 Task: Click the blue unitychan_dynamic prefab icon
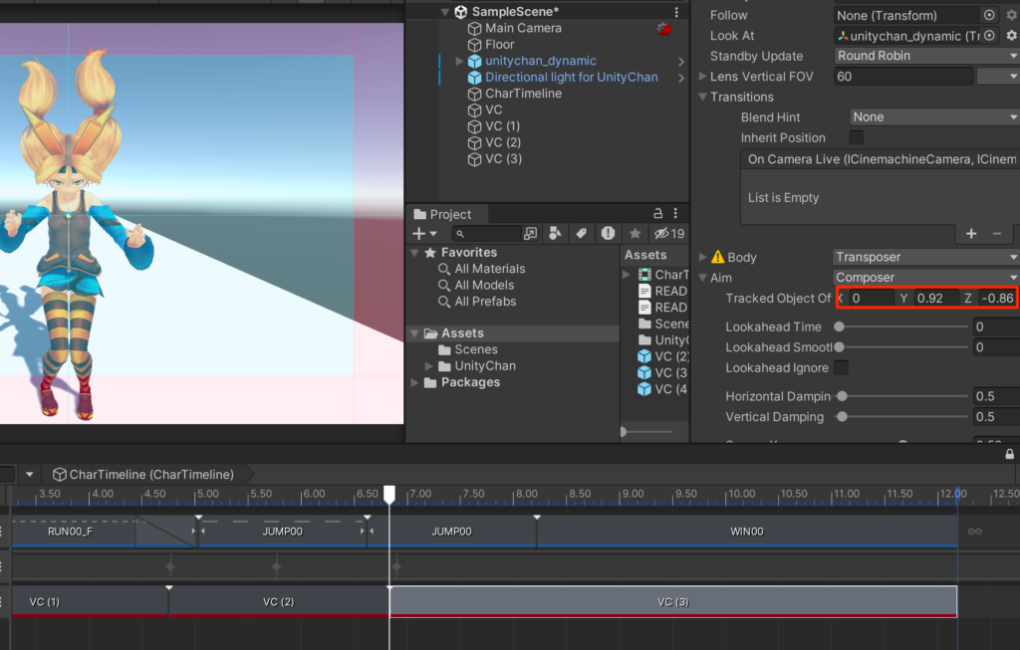(x=475, y=61)
